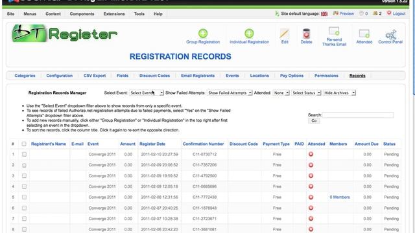Check the checkbox for record row 7
This screenshot has height=233, width=415.
[x=24, y=219]
